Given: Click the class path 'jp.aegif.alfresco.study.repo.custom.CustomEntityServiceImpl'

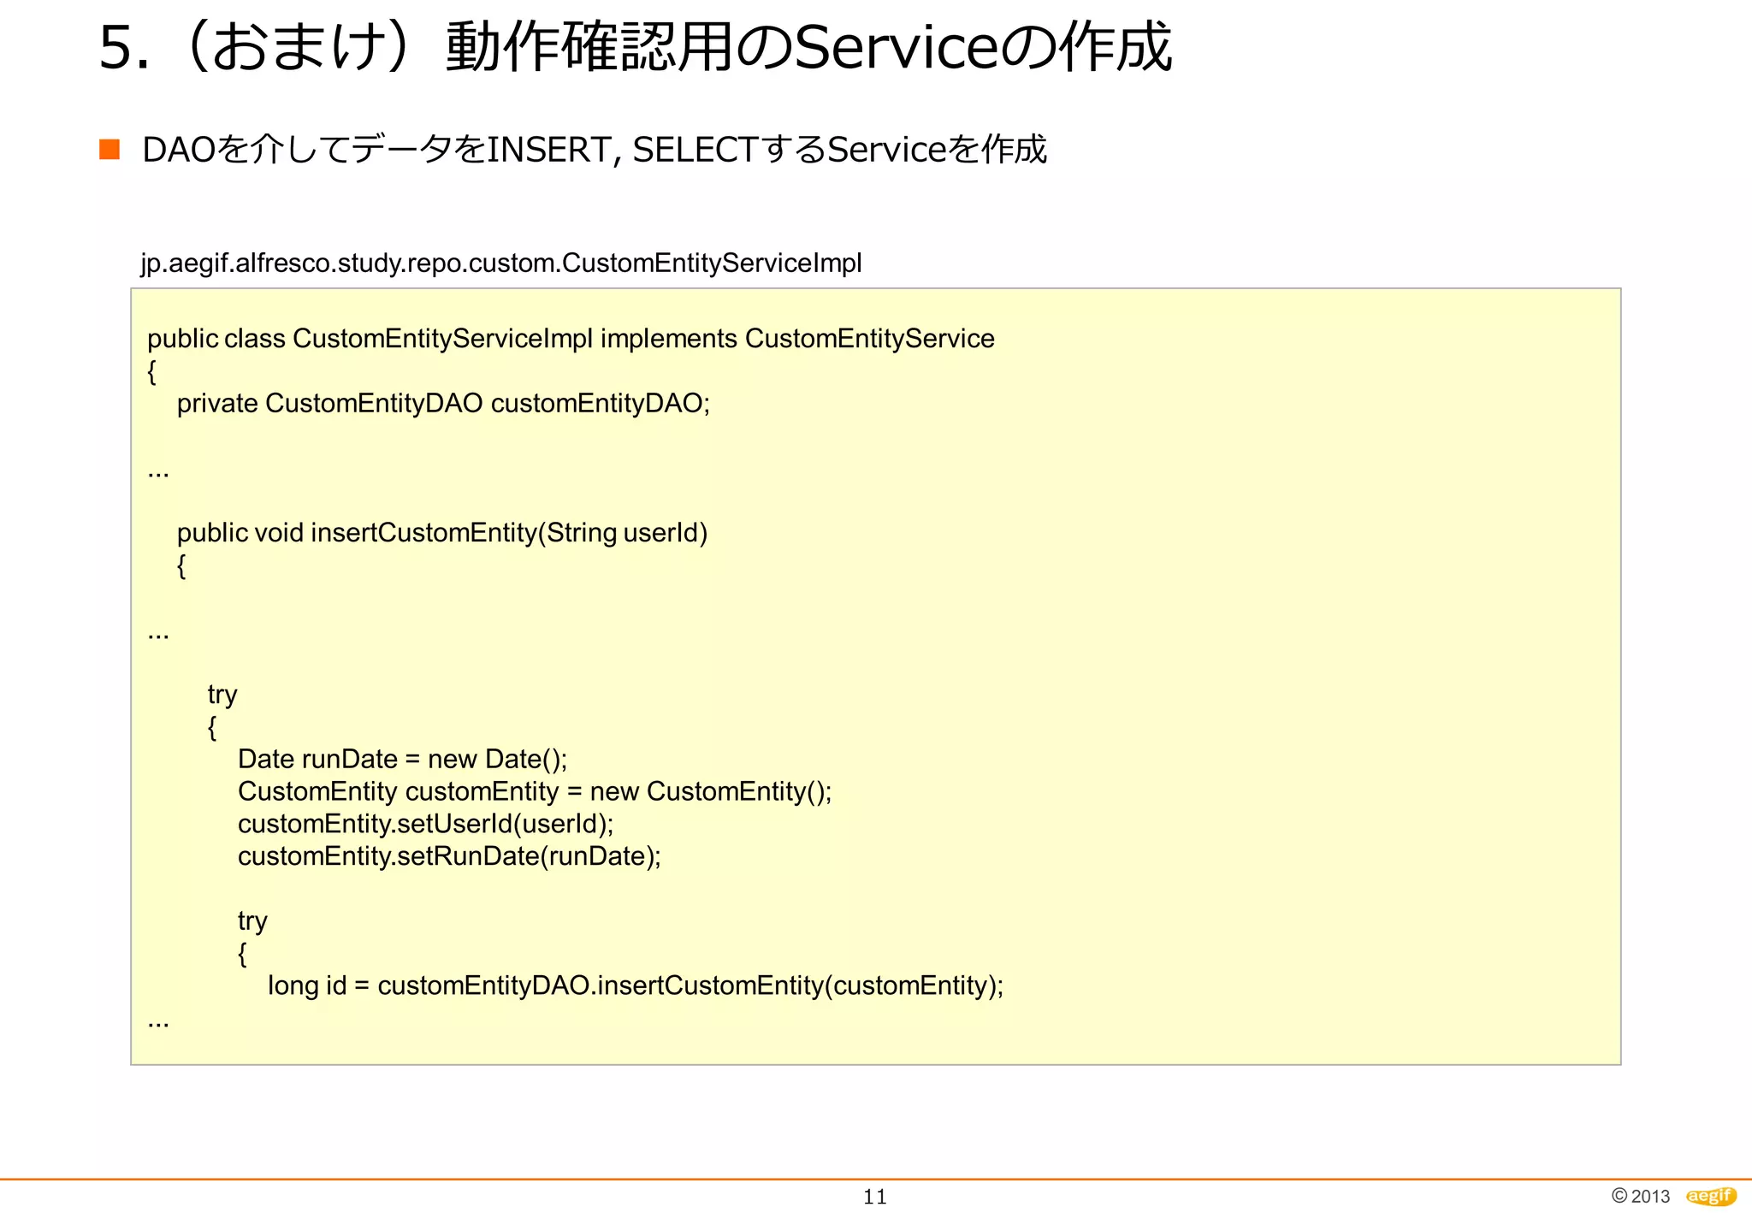Looking at the screenshot, I should click(501, 263).
